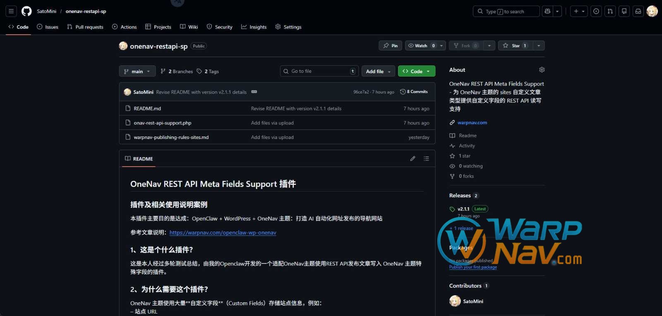Edit repository details gear icon in About
Image resolution: width=662 pixels, height=316 pixels.
coord(542,69)
